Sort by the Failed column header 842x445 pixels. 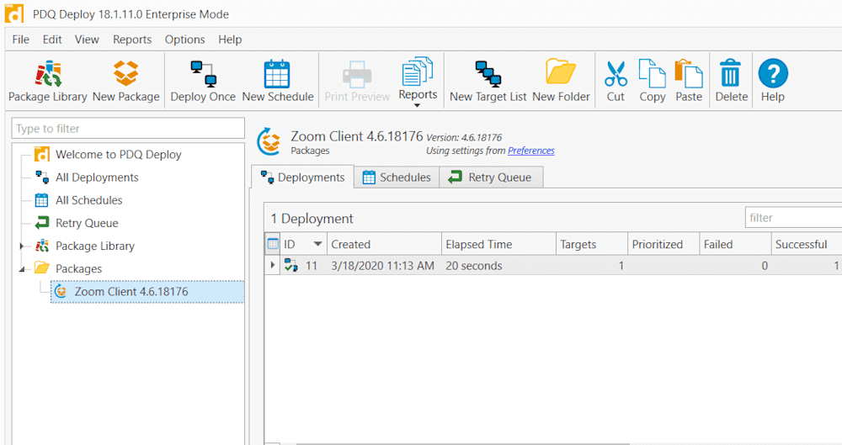pyautogui.click(x=735, y=244)
